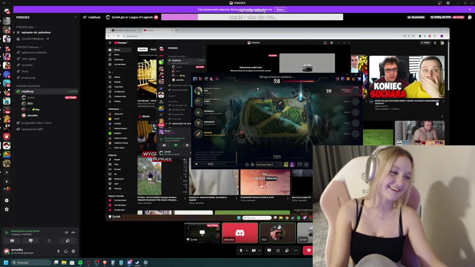Open Discord inbox icon in title bar
Viewport: 475px width, 267px height.
440,3
